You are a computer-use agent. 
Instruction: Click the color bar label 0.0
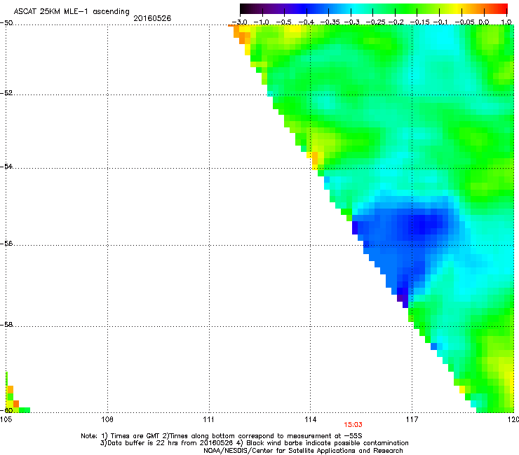click(484, 22)
